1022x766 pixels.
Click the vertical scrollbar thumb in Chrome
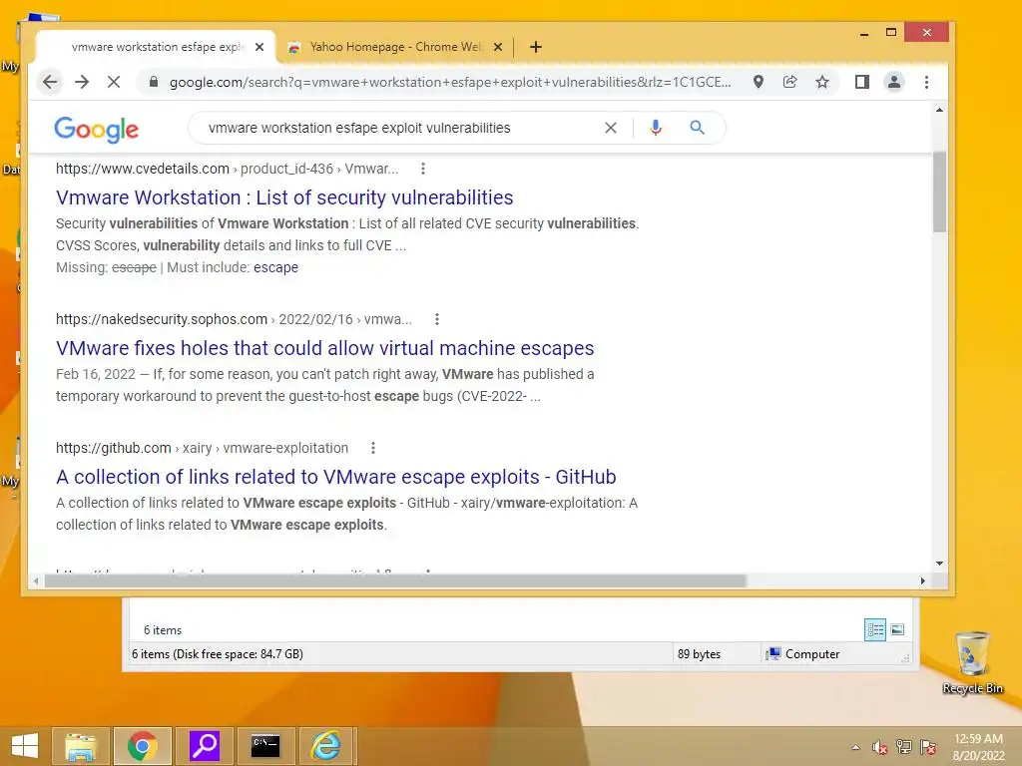click(939, 192)
